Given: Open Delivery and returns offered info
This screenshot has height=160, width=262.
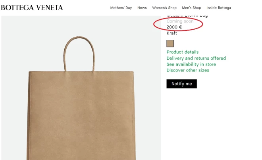Looking at the screenshot, I should click(196, 58).
